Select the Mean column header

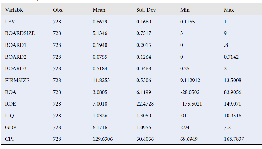pyautogui.click(x=99, y=10)
